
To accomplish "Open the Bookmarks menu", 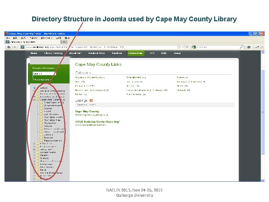I will coord(46,38).
